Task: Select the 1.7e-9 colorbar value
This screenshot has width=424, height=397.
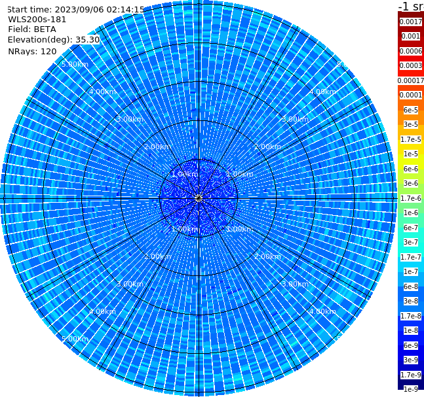Action: tap(411, 375)
